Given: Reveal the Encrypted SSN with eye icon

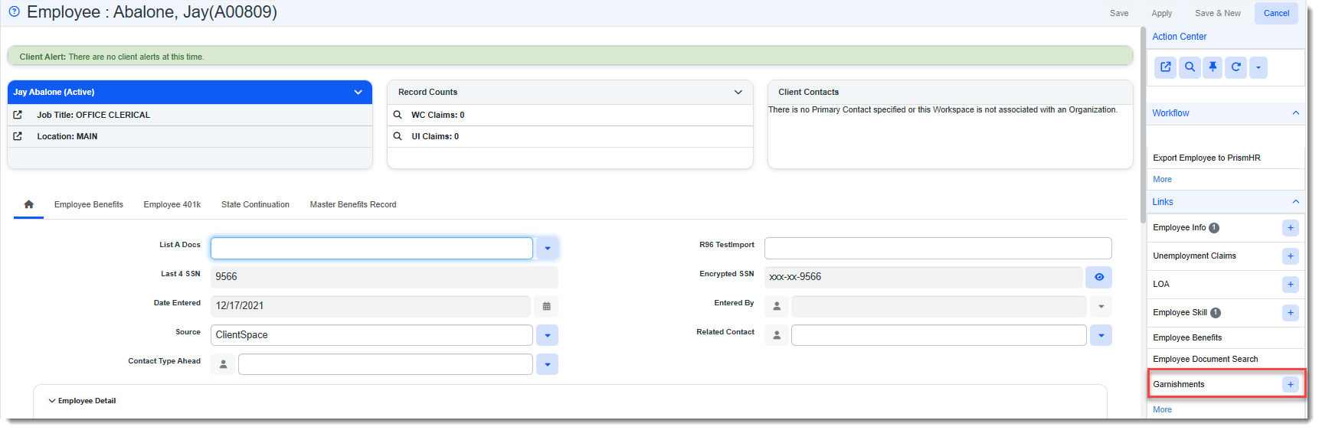Looking at the screenshot, I should (x=1098, y=277).
